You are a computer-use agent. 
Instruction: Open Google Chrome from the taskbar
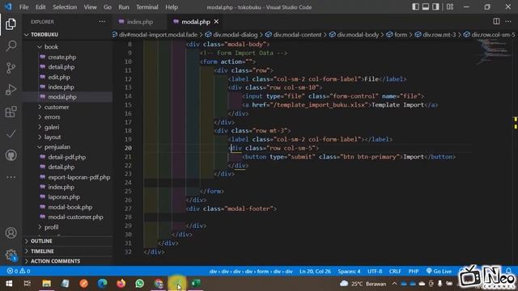pyautogui.click(x=159, y=284)
